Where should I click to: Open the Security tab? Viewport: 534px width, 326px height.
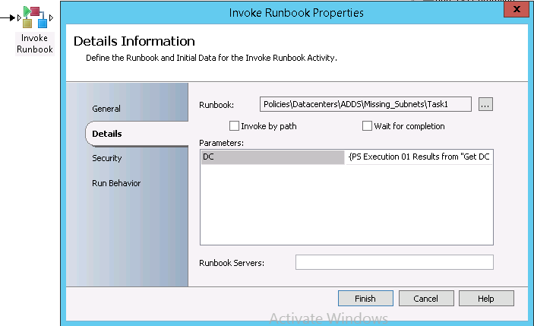pyautogui.click(x=106, y=158)
